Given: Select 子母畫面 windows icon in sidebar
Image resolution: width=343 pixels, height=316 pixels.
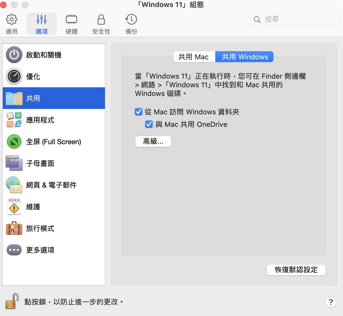Looking at the screenshot, I should tap(14, 163).
